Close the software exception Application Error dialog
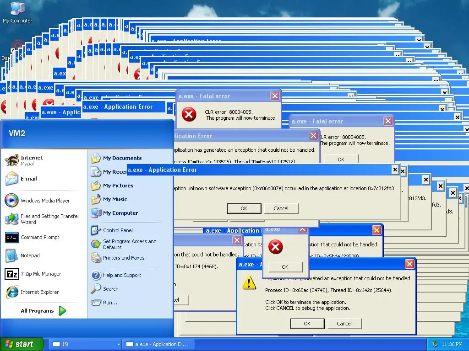The width and height of the screenshot is (469, 351). click(395, 170)
